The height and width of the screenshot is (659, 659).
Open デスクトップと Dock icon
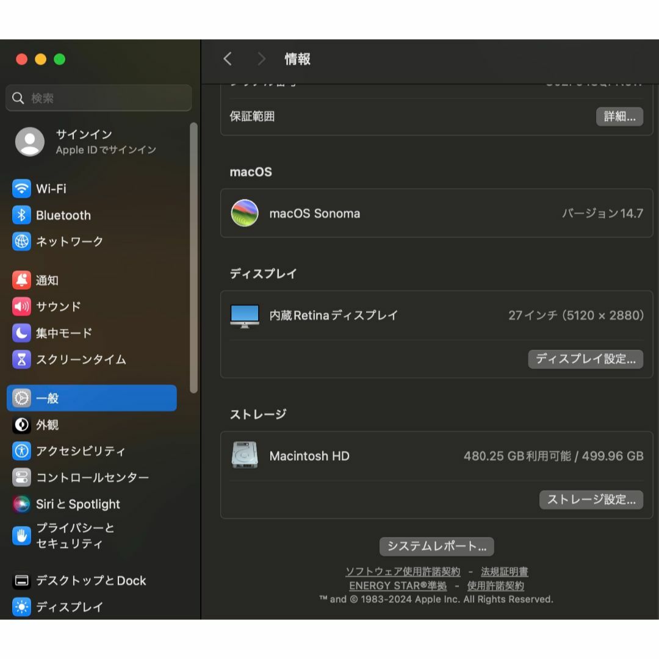tap(21, 581)
